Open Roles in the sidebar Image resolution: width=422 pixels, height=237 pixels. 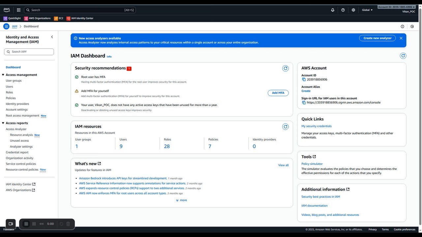click(x=10, y=92)
